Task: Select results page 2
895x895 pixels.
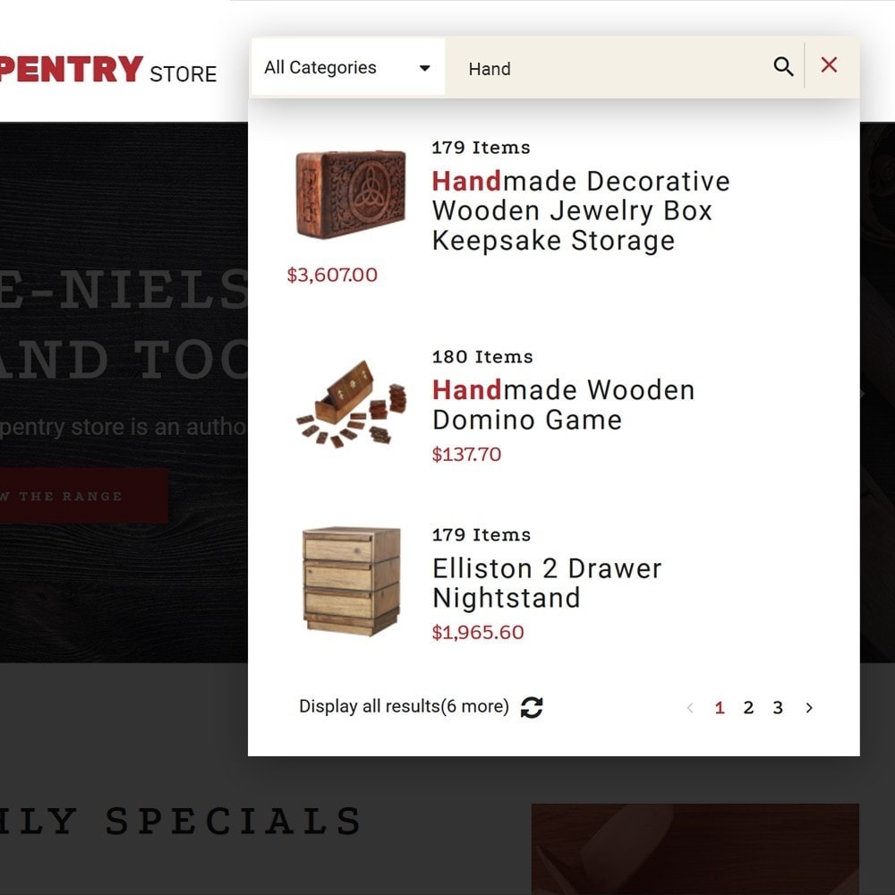Action: 748,708
